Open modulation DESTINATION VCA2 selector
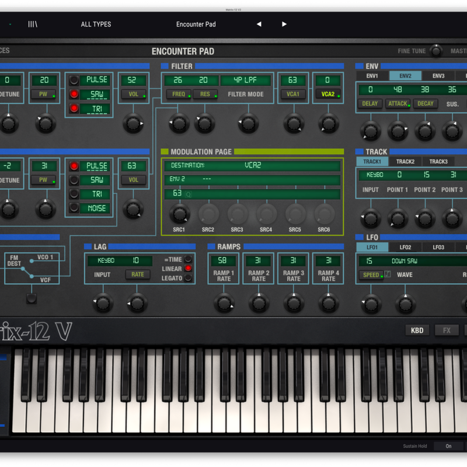Viewport: 467px width, 467px height. pyautogui.click(x=252, y=166)
